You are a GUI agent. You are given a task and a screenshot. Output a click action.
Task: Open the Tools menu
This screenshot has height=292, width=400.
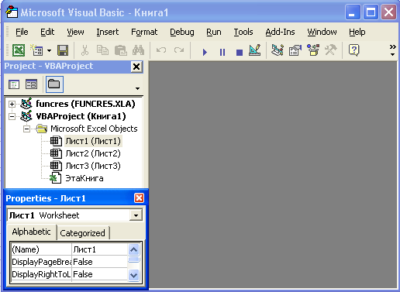pos(243,32)
